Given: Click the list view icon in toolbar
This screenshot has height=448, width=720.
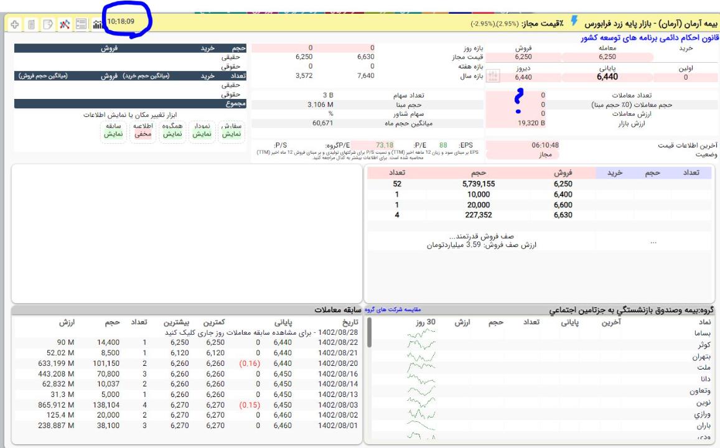Looking at the screenshot, I should click(80, 25).
